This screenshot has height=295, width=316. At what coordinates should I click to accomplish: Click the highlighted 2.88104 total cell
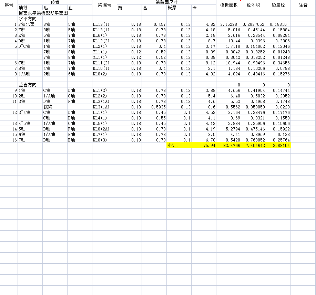pos(278,145)
